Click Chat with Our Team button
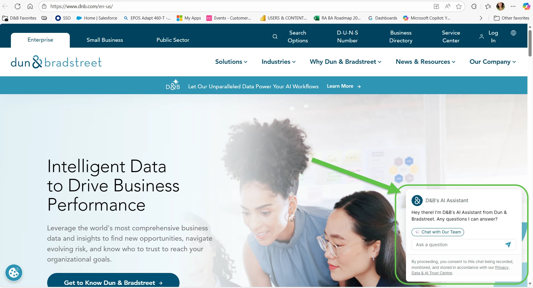Screen dimensions: 533x288 coord(438,232)
